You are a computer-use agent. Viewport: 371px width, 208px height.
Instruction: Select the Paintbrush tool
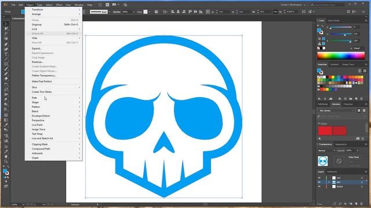(6, 69)
